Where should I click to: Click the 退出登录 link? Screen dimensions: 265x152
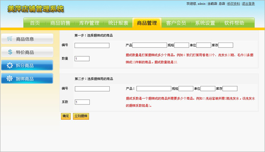pos(248,4)
